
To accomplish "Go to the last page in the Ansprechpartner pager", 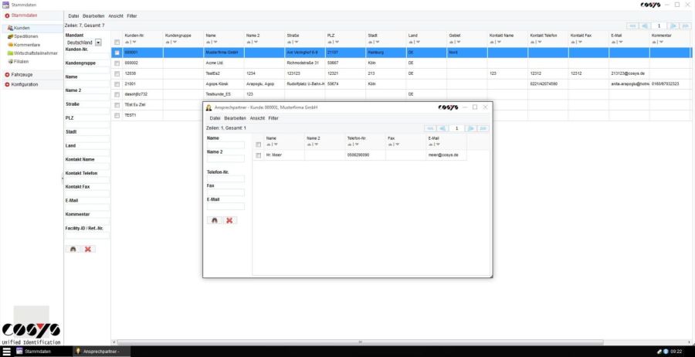I will pos(483,128).
